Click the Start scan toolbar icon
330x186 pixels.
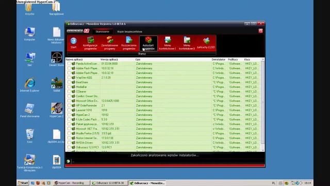click(x=73, y=43)
